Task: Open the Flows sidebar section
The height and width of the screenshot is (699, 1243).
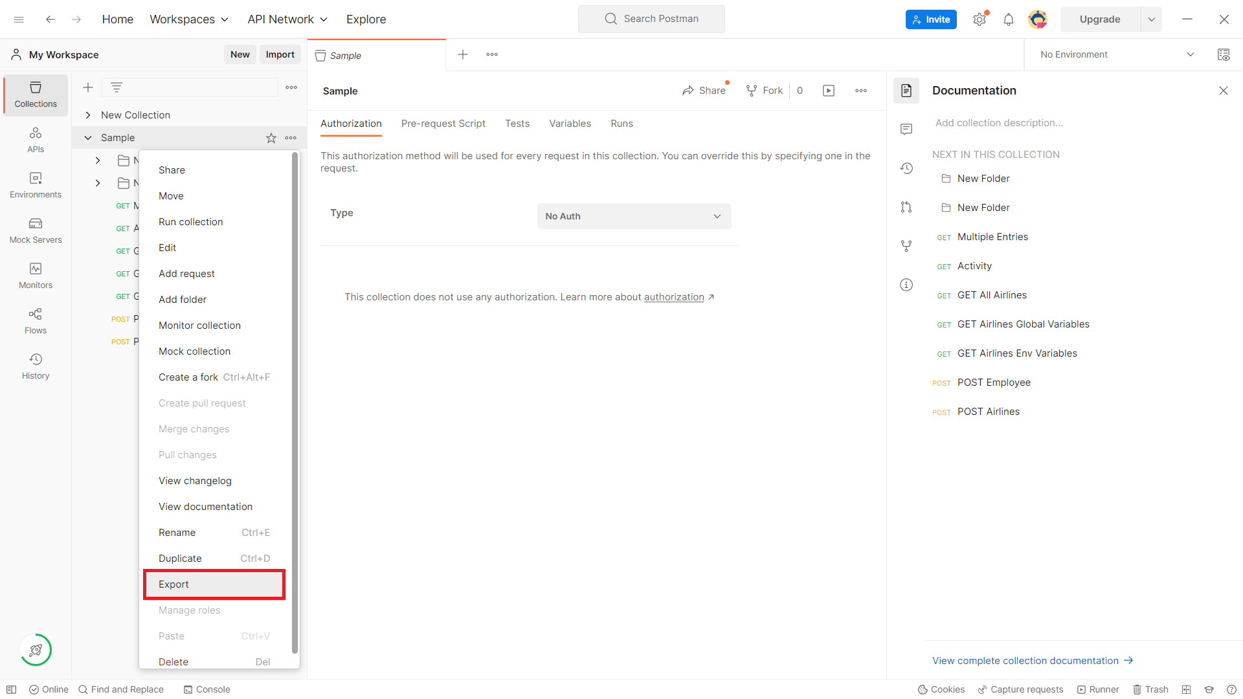Action: [x=36, y=321]
